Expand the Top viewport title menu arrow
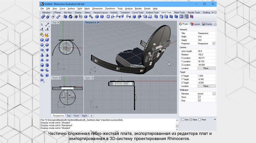 [x=59, y=22]
